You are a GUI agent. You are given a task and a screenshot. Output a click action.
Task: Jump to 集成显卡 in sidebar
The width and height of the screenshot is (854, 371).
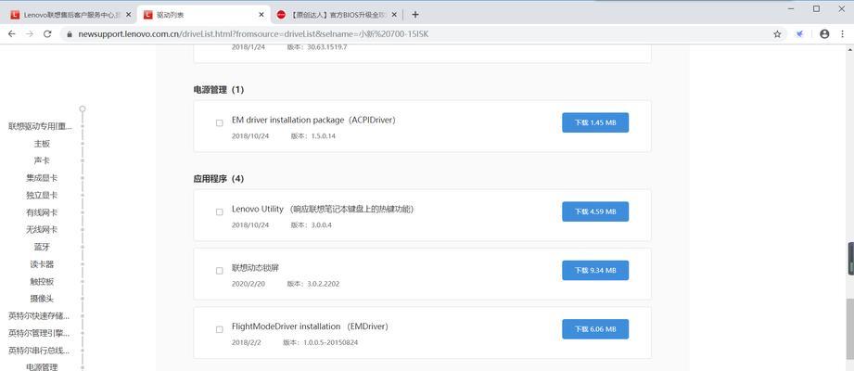[42, 177]
